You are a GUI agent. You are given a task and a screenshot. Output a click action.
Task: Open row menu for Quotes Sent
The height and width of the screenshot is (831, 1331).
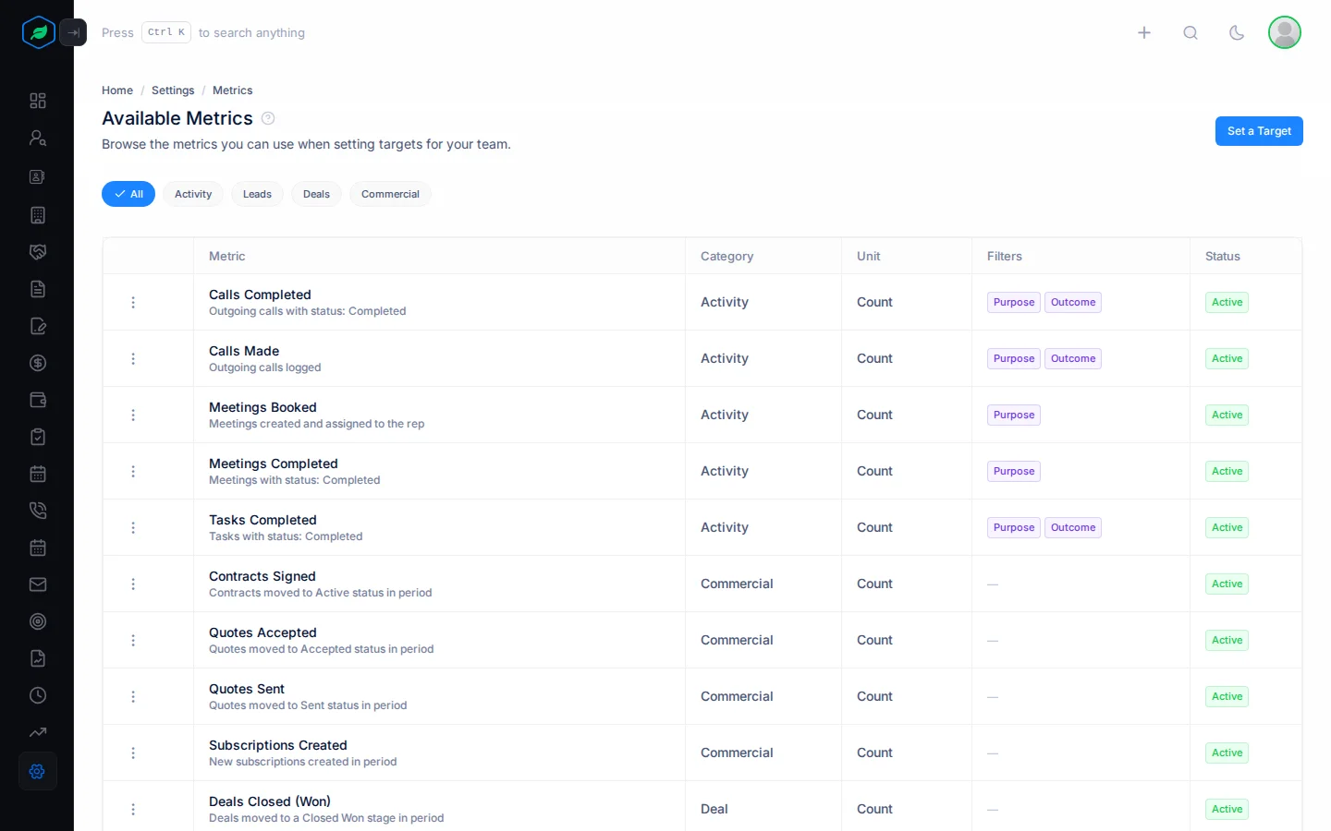pos(133,696)
